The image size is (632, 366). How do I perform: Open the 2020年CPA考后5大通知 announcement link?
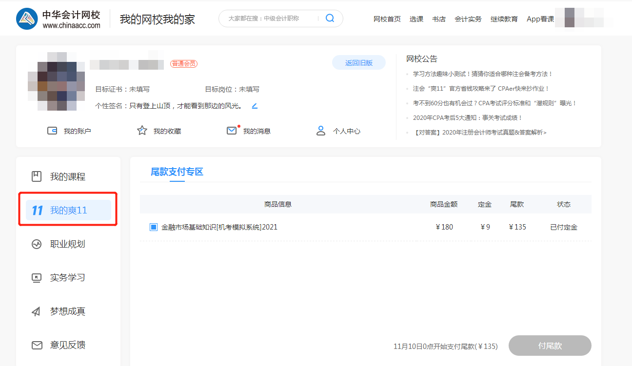[x=466, y=117]
